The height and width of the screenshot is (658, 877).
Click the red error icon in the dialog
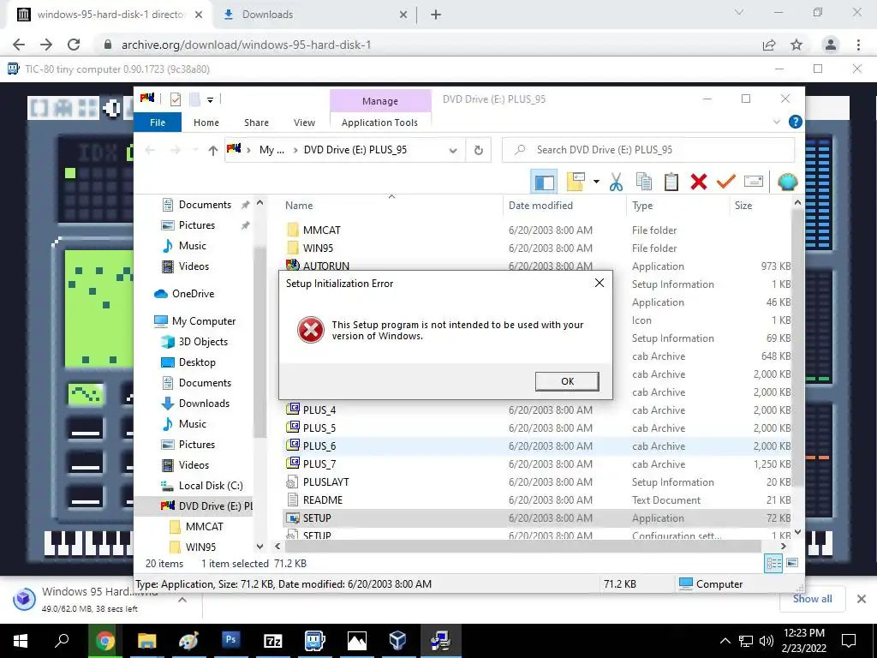pyautogui.click(x=310, y=330)
